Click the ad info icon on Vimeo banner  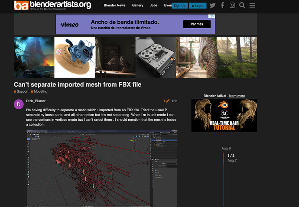pos(210,16)
